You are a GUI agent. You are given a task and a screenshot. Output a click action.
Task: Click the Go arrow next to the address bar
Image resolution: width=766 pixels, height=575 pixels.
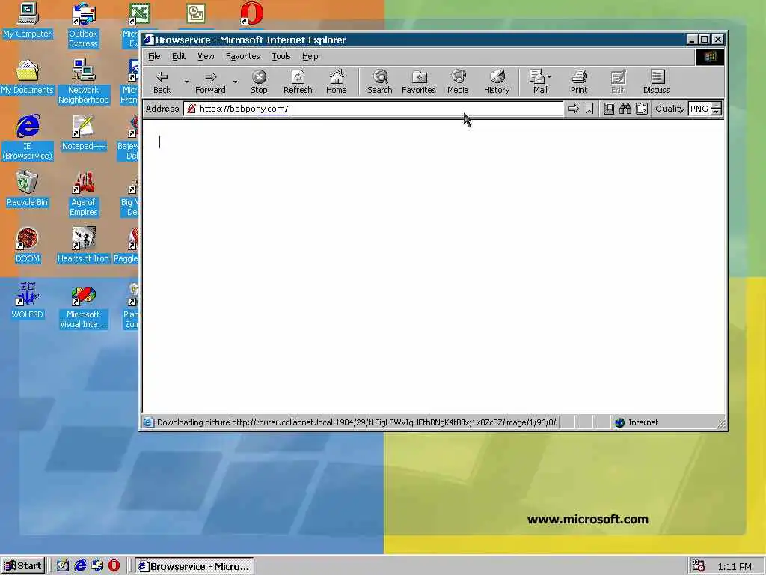[573, 109]
